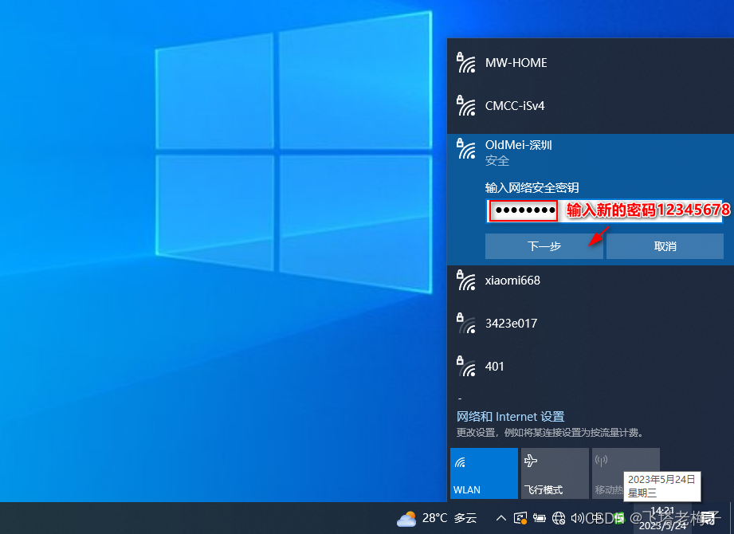Open the weather widget showing 28°C 多云
This screenshot has width=734, height=534.
point(437,518)
